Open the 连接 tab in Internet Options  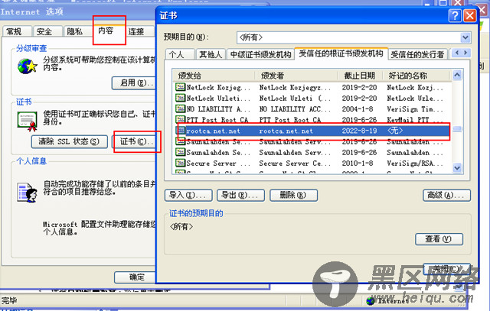[x=139, y=31]
